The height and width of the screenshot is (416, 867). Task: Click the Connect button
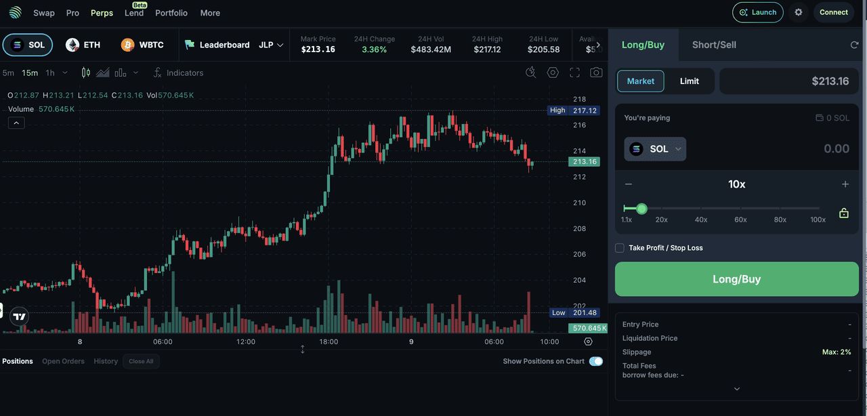(833, 12)
